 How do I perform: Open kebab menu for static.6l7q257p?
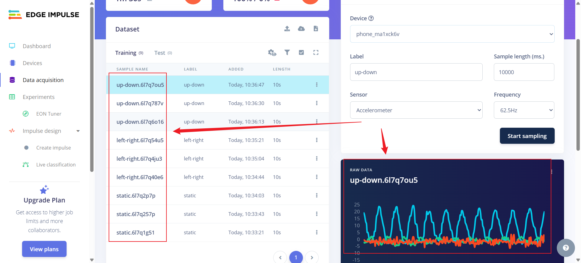(x=317, y=214)
